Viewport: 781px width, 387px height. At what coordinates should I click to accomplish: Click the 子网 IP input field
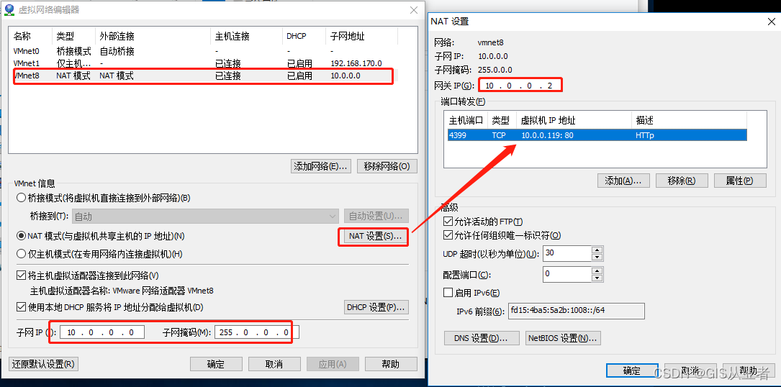[101, 332]
